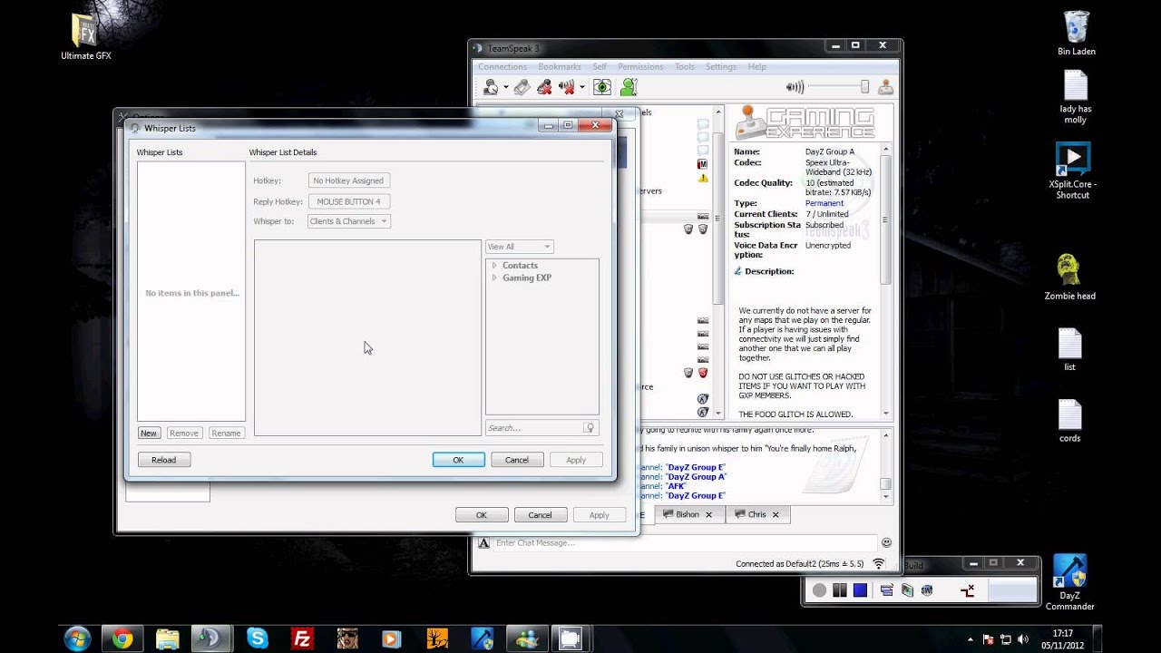Click the TeamSpeak disconnect plug icon

[x=522, y=87]
